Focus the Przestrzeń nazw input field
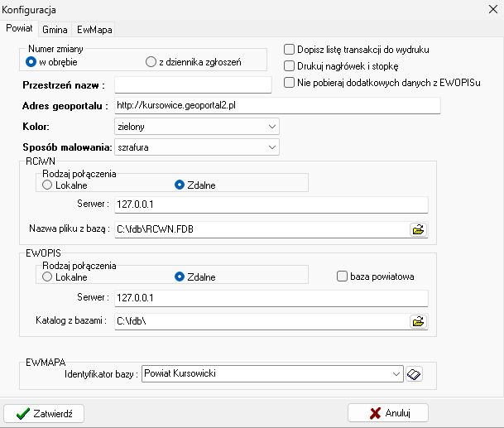Screen dimensions: 504x428 point(193,85)
